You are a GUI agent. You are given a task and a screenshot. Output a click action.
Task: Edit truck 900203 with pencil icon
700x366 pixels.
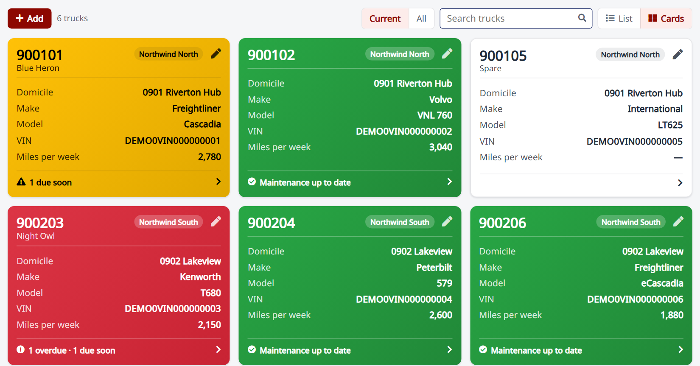pos(216,221)
